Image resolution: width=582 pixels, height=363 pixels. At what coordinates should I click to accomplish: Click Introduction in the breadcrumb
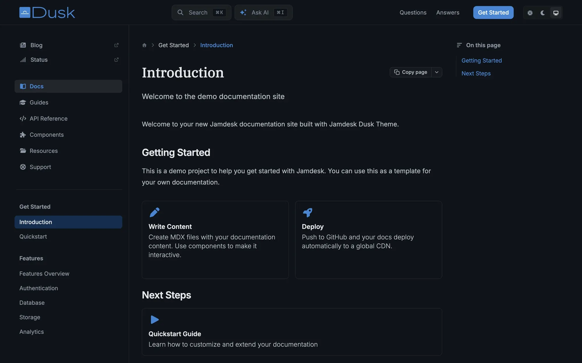click(x=217, y=45)
